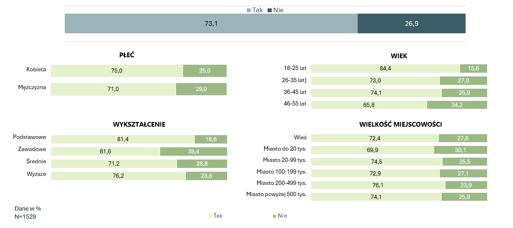Select the 18-25 lat 84,4 bar
Viewport: 513px width, 228px height.
click(385, 68)
